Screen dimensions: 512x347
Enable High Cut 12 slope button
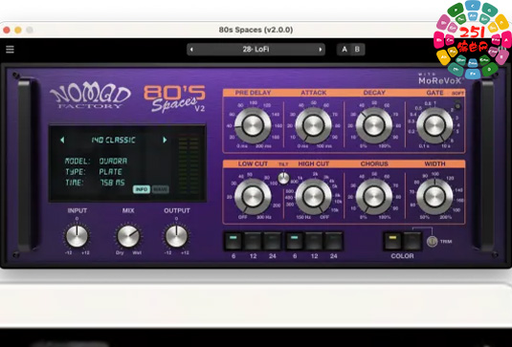coord(314,241)
